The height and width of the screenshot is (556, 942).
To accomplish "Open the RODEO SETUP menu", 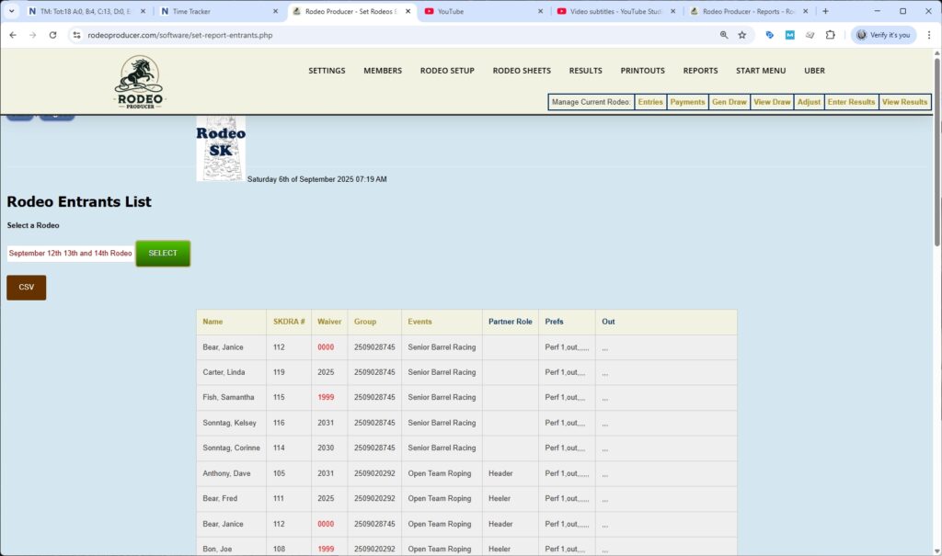I will tap(447, 71).
